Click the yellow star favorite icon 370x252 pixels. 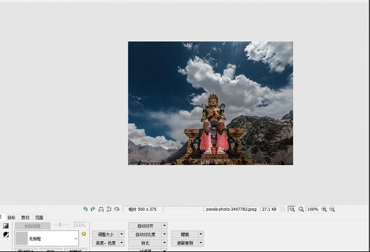pyautogui.click(x=83, y=234)
